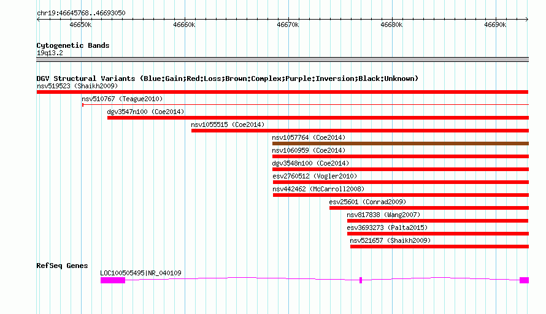The image size is (546, 314).
Task: Click nsv1055515 (Coe2014) label
Action: click(x=228, y=124)
